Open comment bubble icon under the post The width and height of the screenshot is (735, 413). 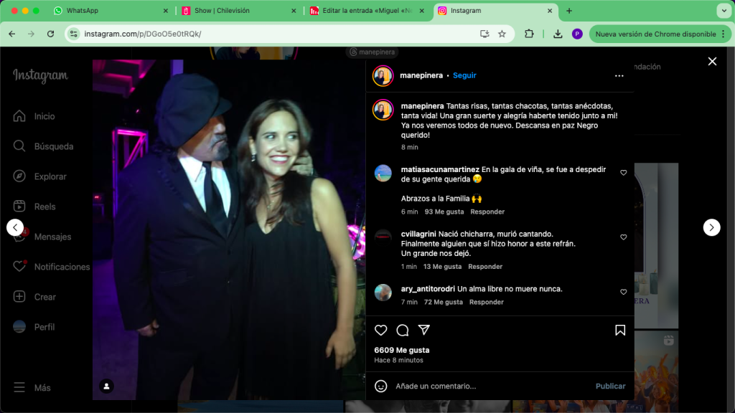(402, 330)
